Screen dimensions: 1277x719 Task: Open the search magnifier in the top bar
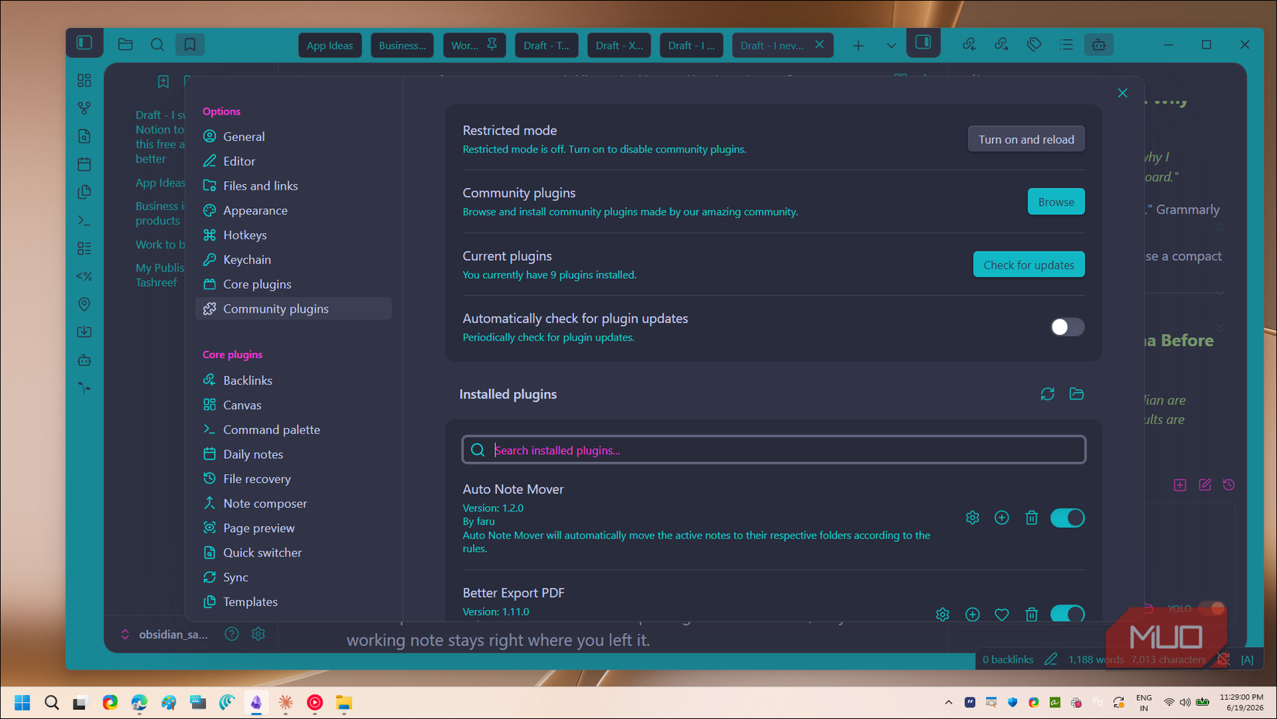[157, 44]
